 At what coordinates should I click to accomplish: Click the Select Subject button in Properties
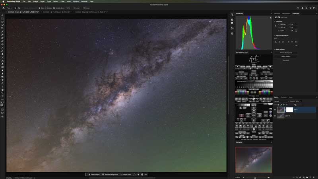286,56
